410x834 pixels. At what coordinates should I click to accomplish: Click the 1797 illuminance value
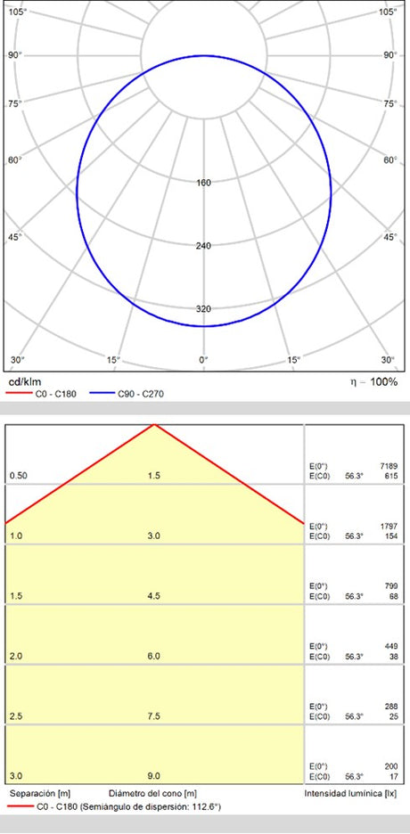point(389,527)
